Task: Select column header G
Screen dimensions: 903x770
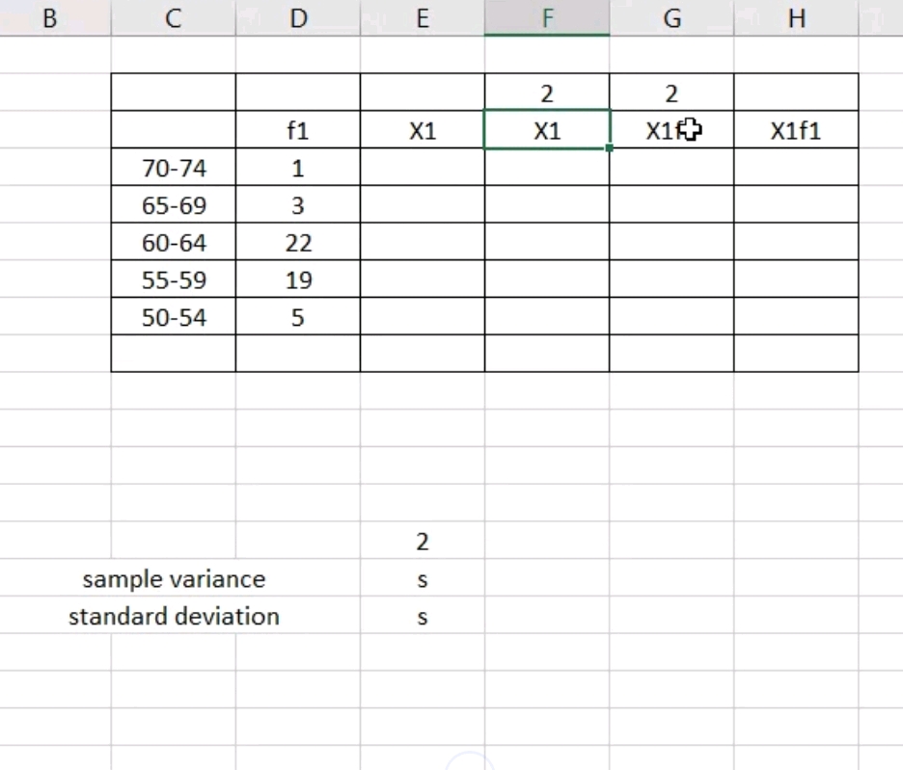Action: [671, 18]
